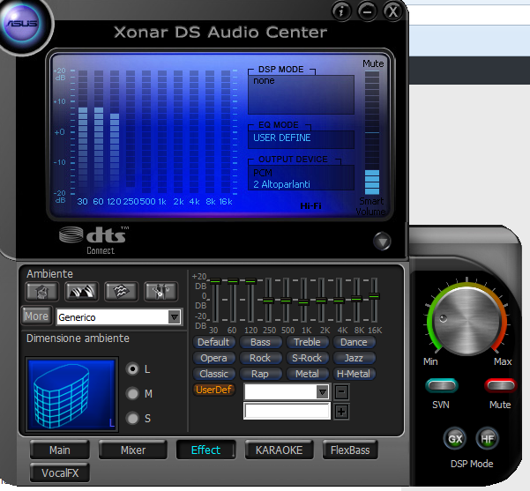Click the 30 Hz EQ slider
Viewport: 530px width, 491px height.
click(x=215, y=281)
